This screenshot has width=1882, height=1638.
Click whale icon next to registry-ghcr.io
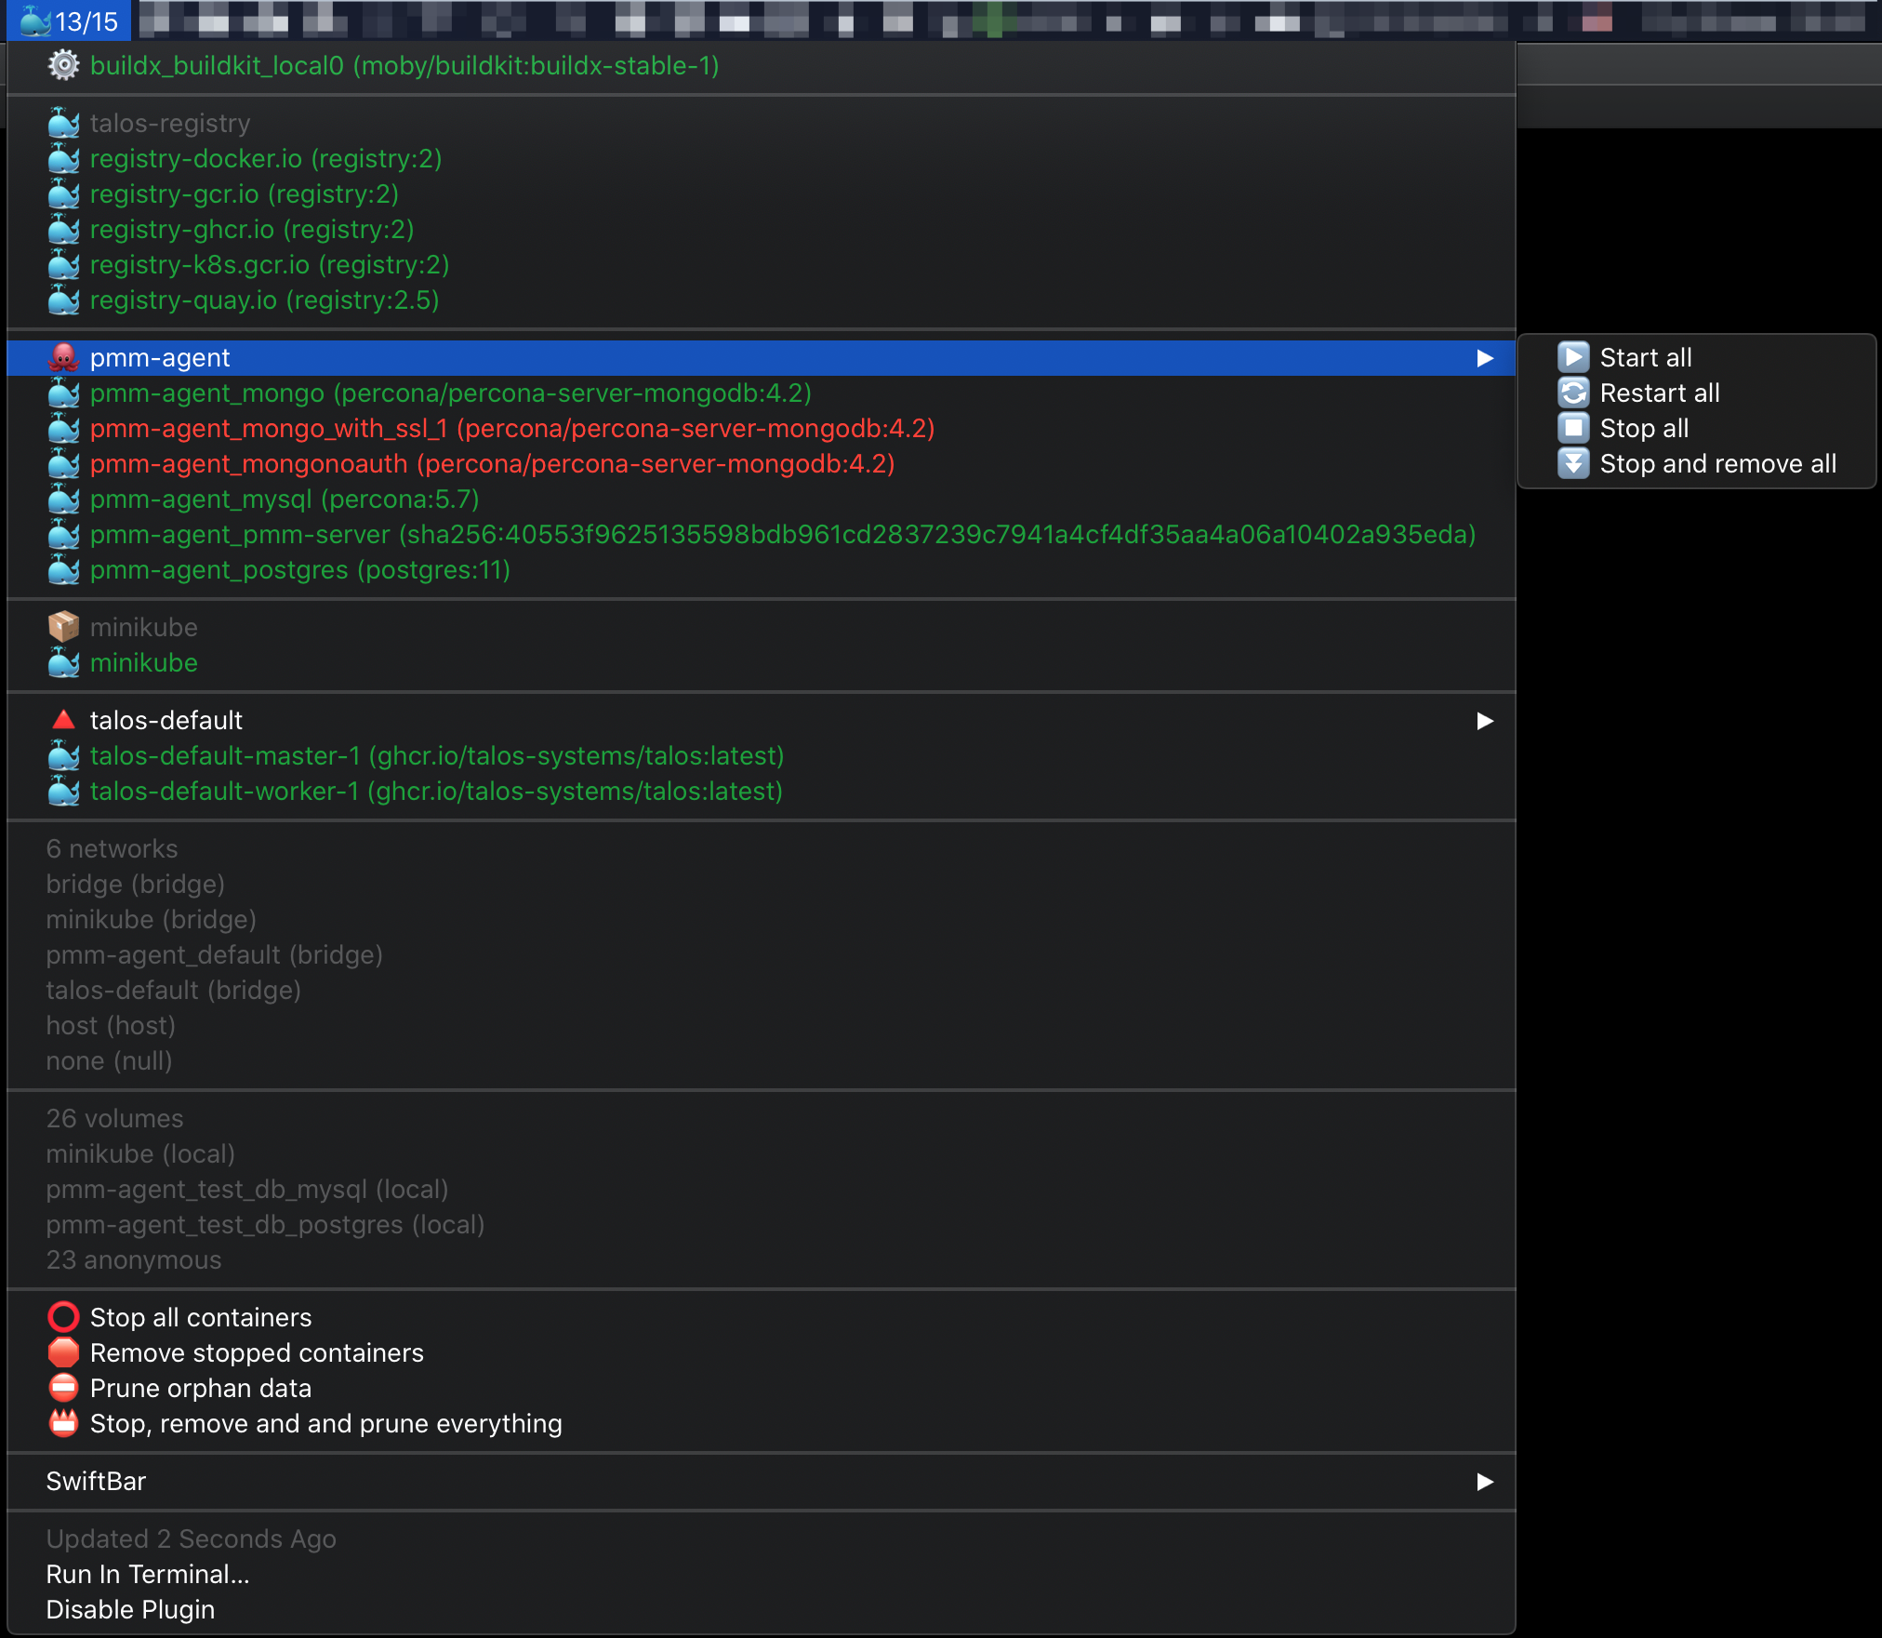click(63, 230)
